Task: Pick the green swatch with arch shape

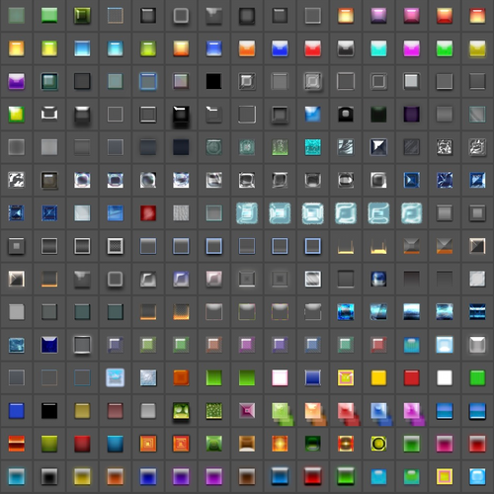Action: [213, 444]
